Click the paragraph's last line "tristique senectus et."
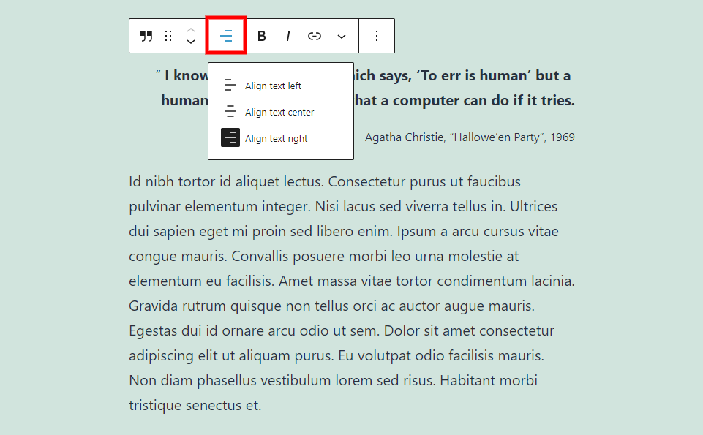 (x=195, y=405)
